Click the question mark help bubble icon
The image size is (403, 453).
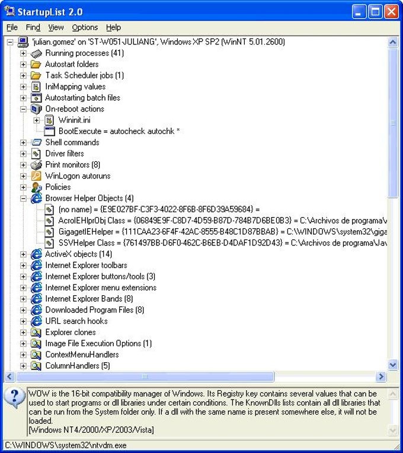point(14,398)
